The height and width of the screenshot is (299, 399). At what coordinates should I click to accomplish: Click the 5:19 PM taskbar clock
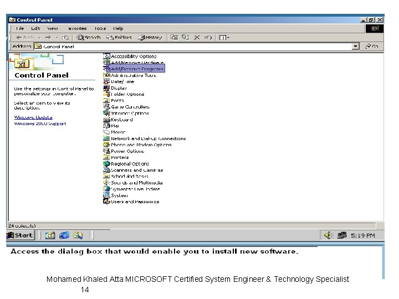(x=363, y=236)
